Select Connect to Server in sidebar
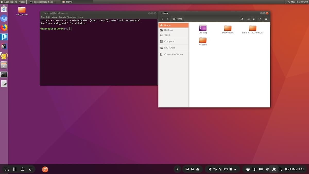The height and width of the screenshot is (174, 309). coord(173,54)
